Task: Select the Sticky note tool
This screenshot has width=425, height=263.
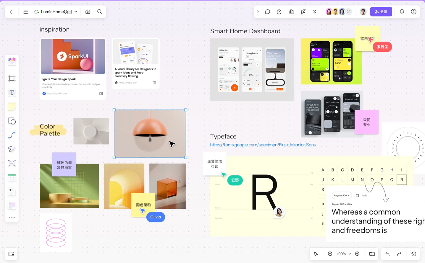Action: (12, 107)
